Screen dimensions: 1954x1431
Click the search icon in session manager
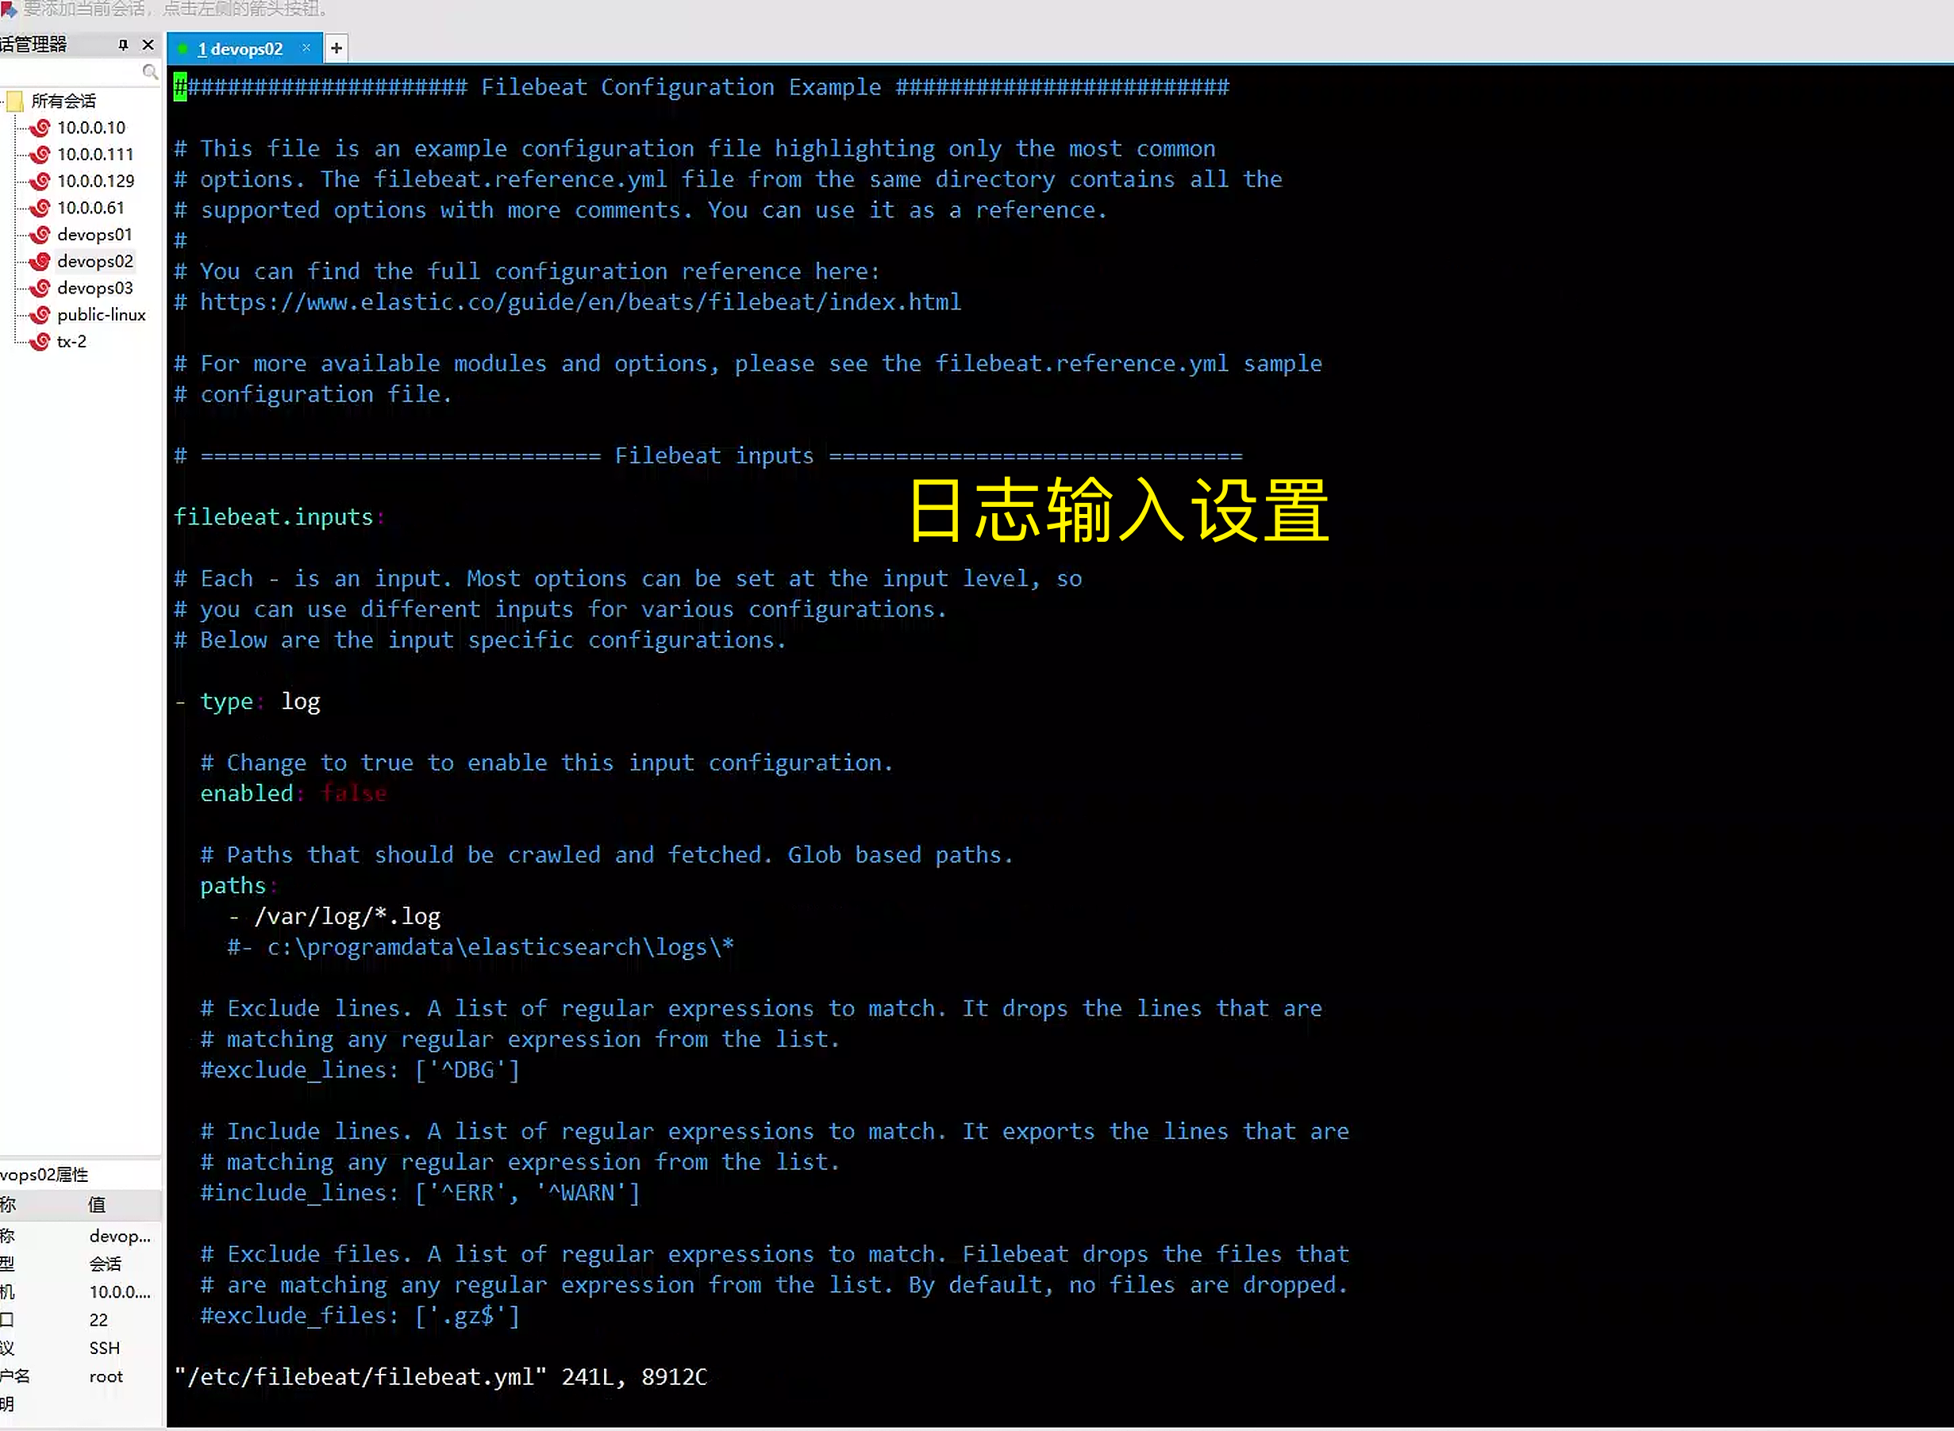[151, 72]
